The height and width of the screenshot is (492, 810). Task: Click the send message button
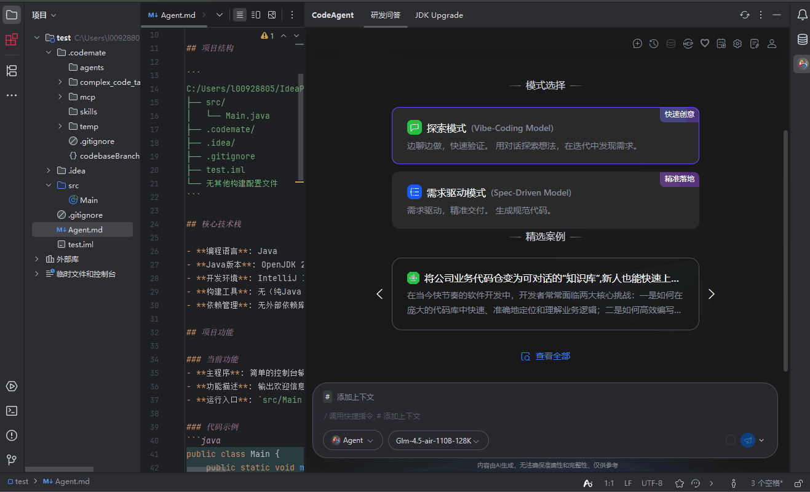[747, 440]
